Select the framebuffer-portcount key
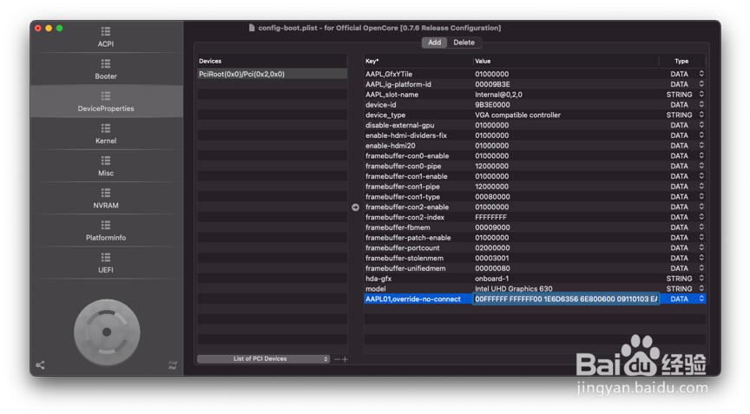This screenshot has width=750, height=414. pos(402,247)
